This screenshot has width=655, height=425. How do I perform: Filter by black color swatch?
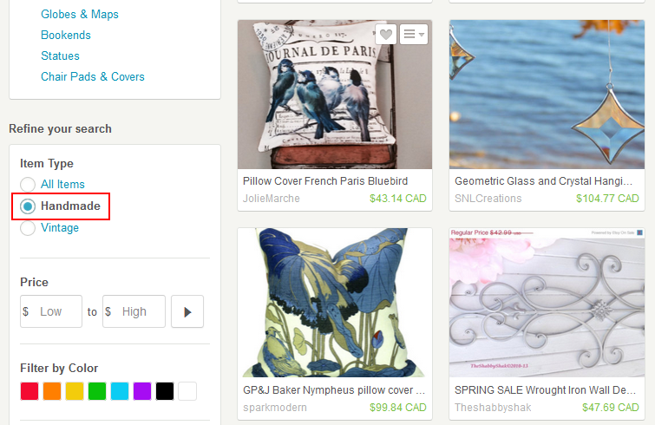click(x=165, y=391)
